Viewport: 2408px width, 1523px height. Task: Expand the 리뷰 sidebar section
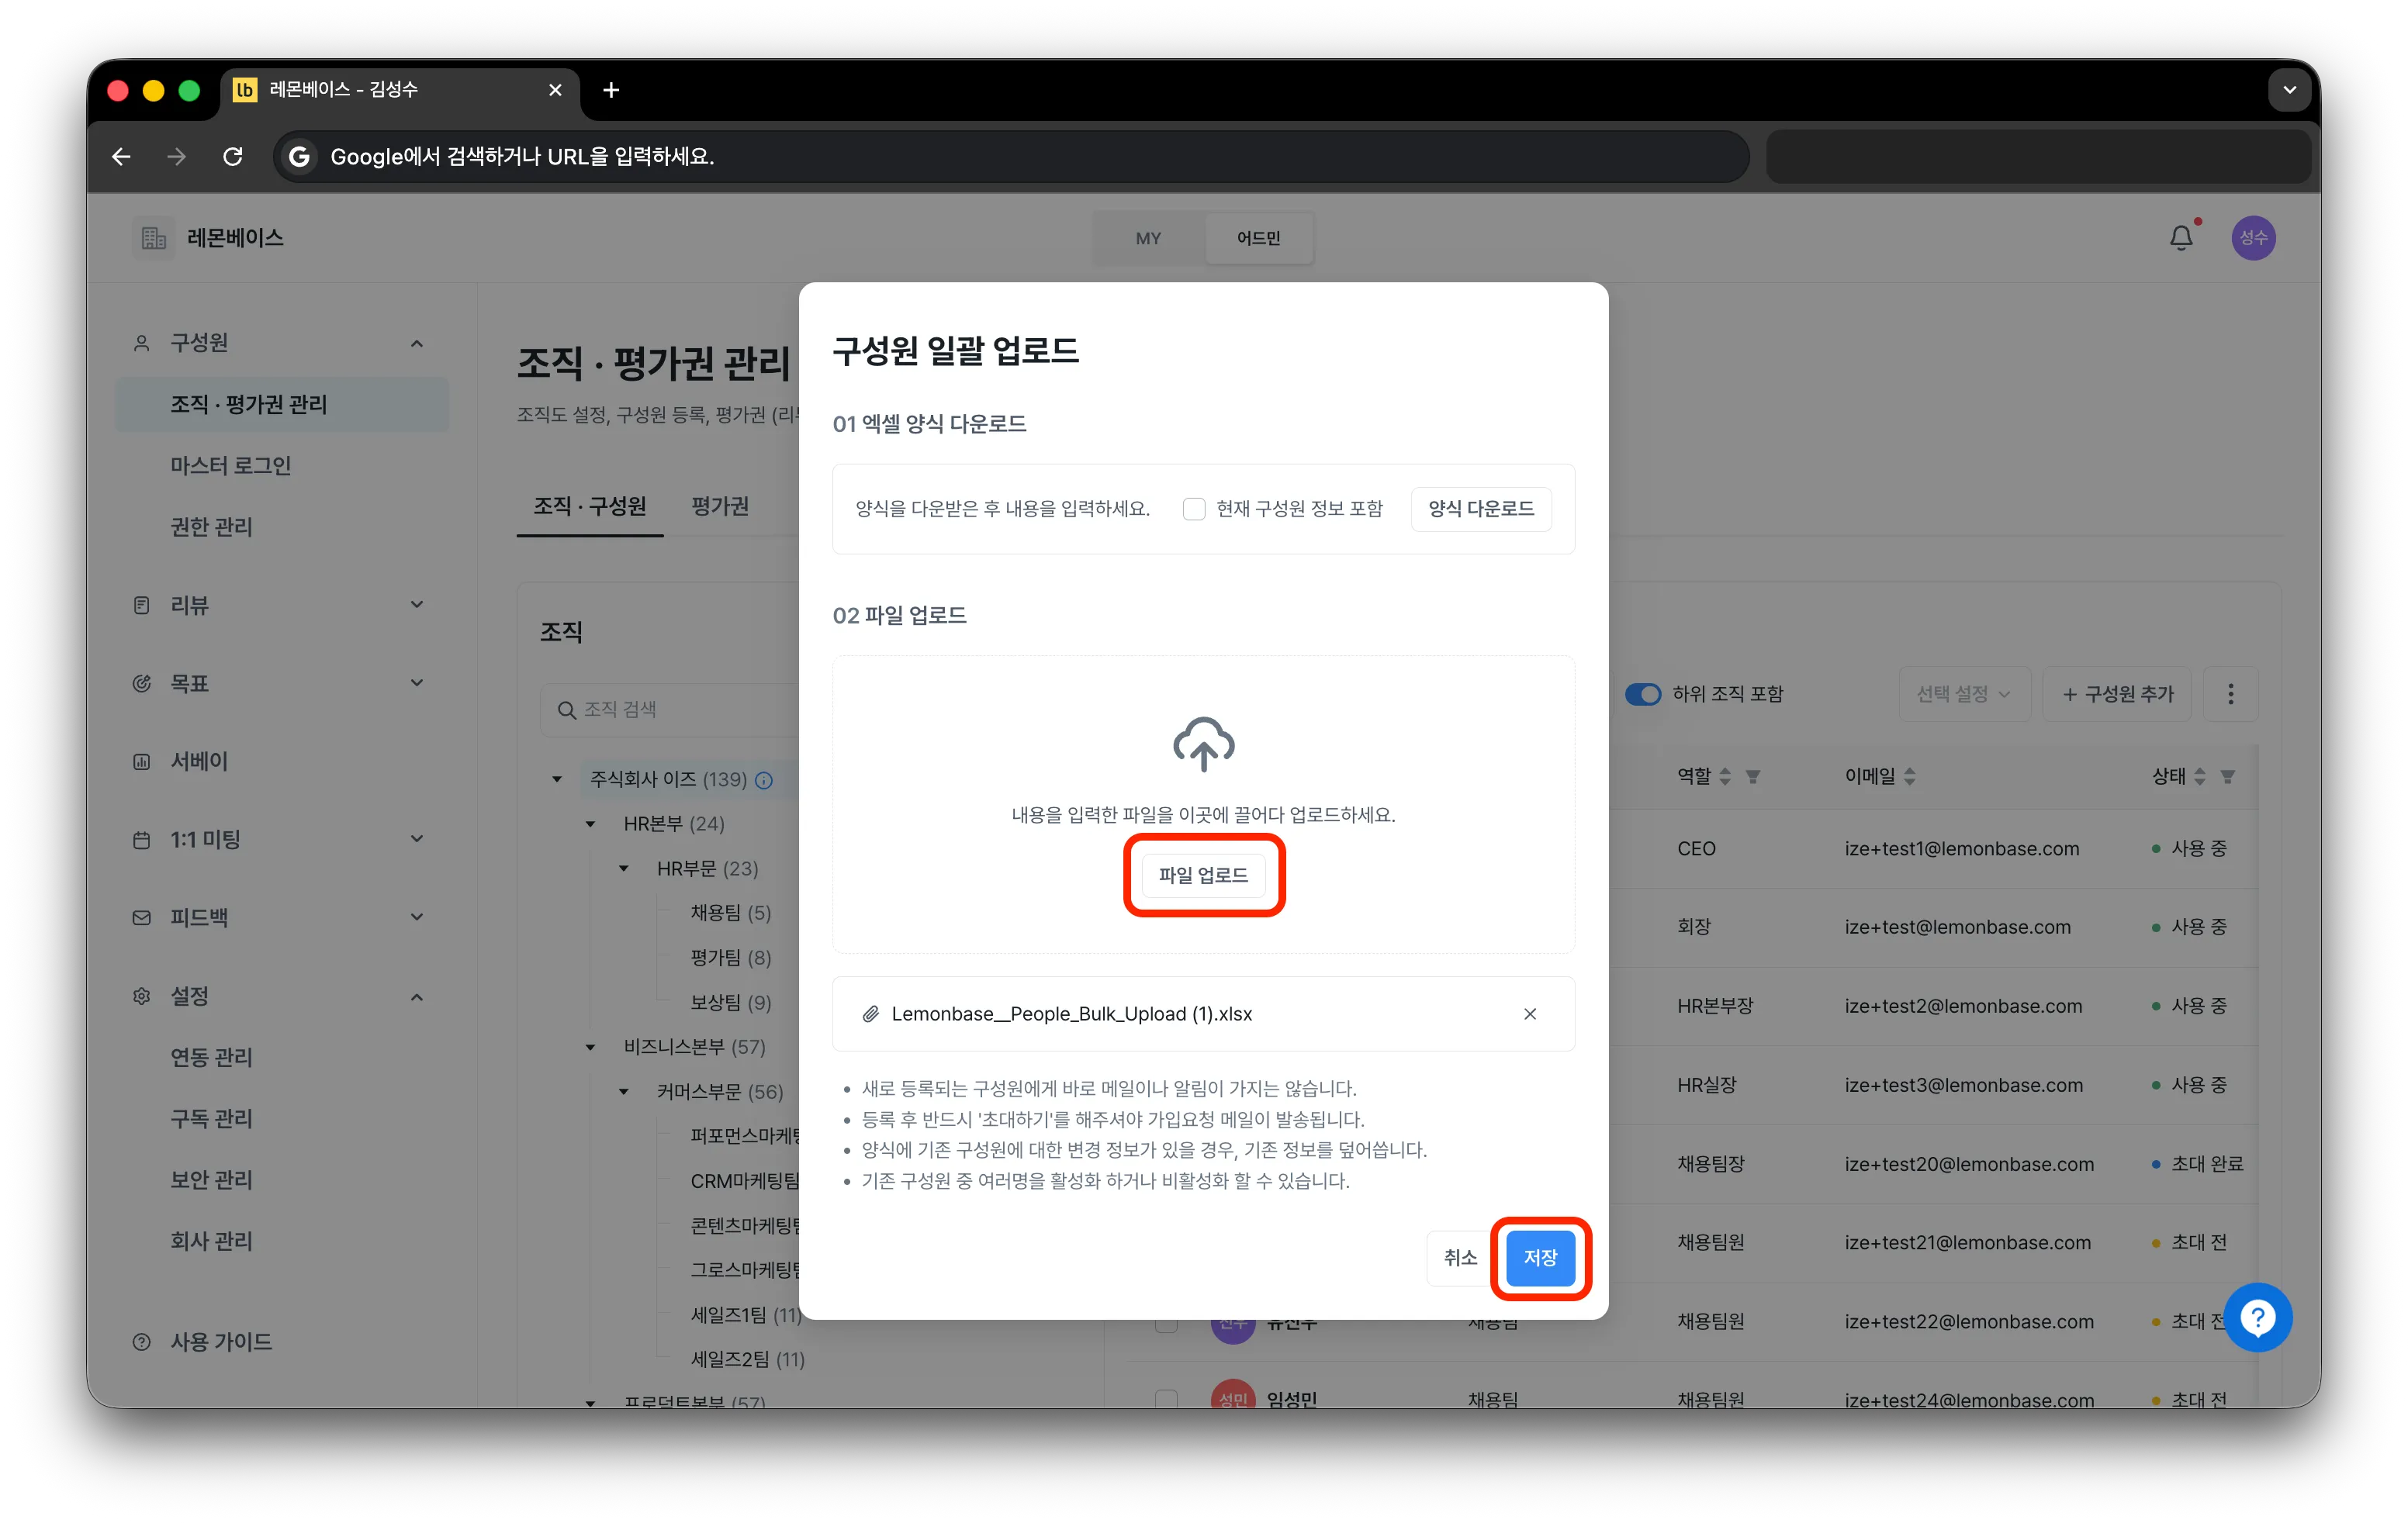pyautogui.click(x=417, y=605)
